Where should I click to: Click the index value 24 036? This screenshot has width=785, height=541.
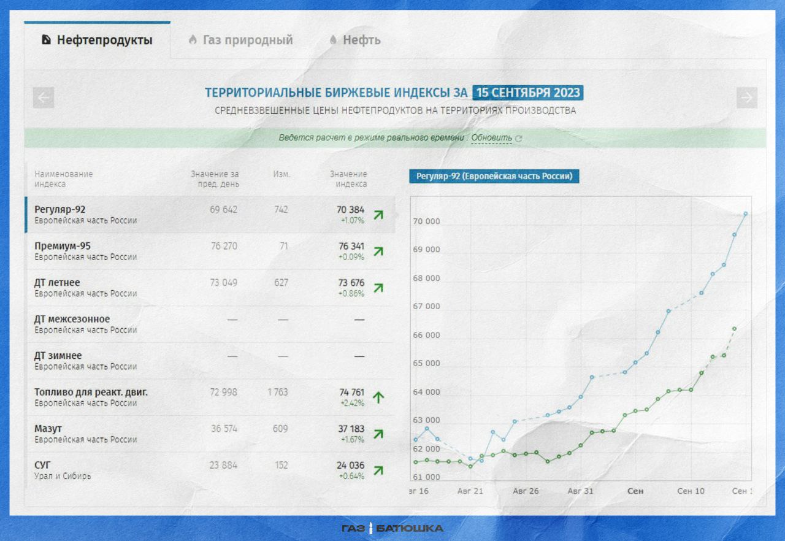(351, 465)
